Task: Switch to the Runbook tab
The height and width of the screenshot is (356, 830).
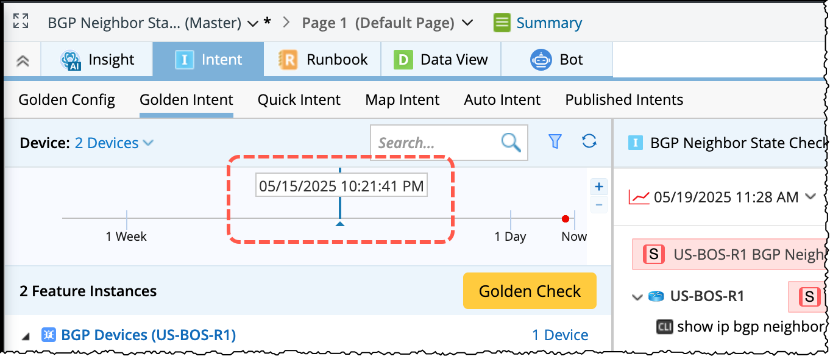Action: click(x=323, y=60)
